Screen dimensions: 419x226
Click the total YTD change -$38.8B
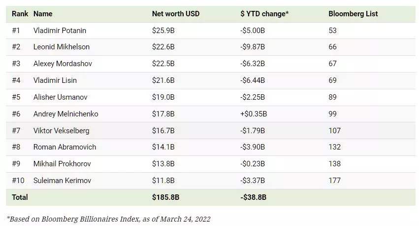click(254, 197)
